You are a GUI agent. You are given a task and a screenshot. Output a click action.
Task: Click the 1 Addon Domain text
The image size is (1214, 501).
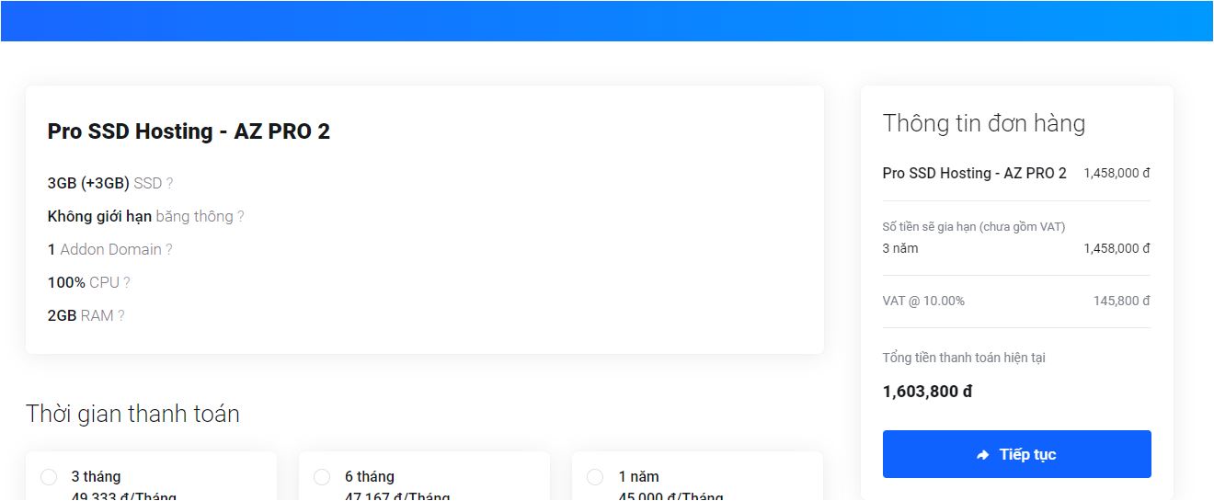pyautogui.click(x=105, y=249)
